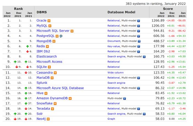Click the info icon in the Teradata row
193x126 pixels.
139,109
